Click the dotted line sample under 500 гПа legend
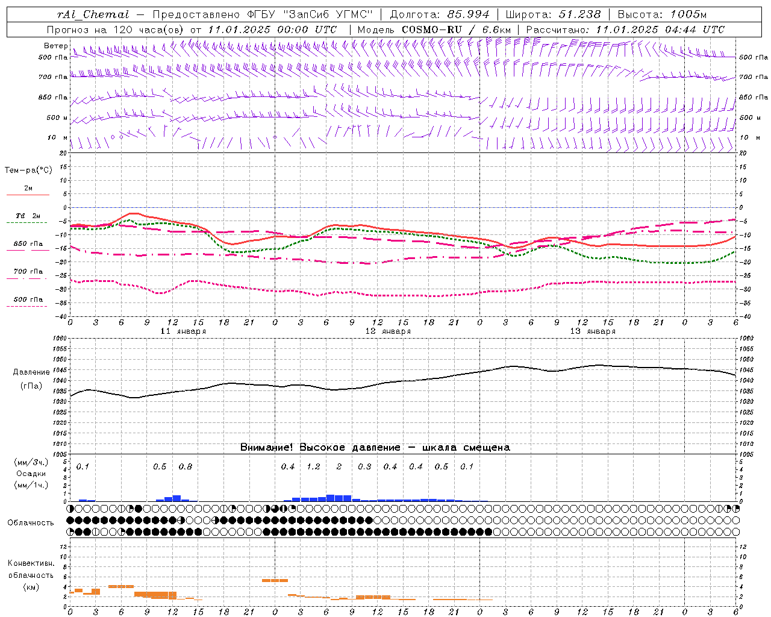This screenshot has width=771, height=617. (x=27, y=306)
